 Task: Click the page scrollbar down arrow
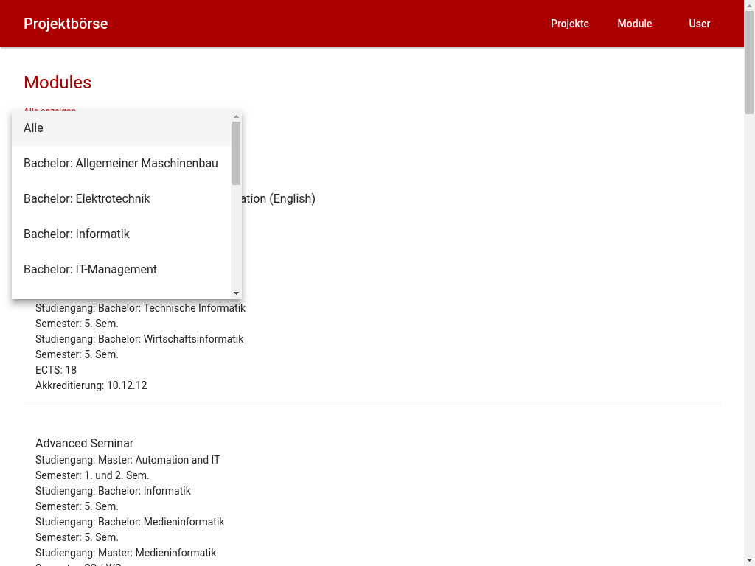point(749,561)
